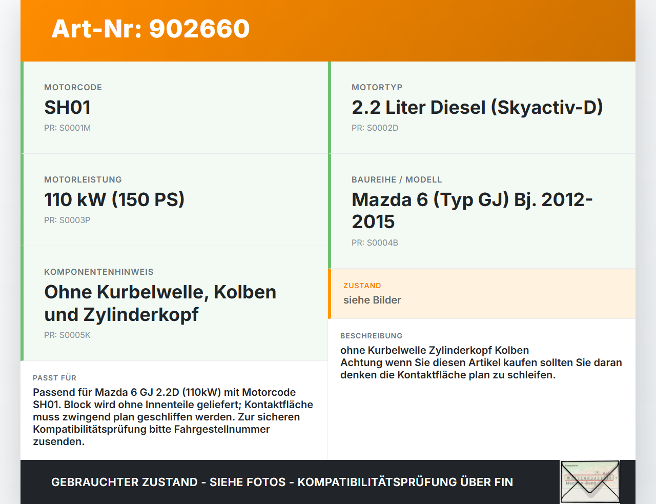Click the envelope FIN image in footer
656x504 pixels.
590,482
